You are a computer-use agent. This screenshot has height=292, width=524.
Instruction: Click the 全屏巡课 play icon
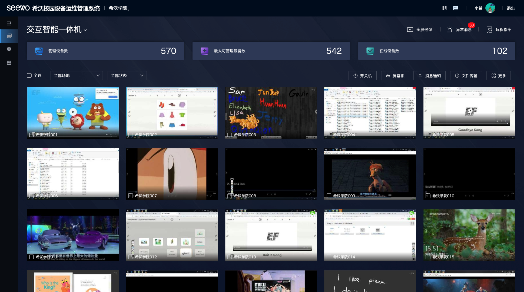(410, 30)
